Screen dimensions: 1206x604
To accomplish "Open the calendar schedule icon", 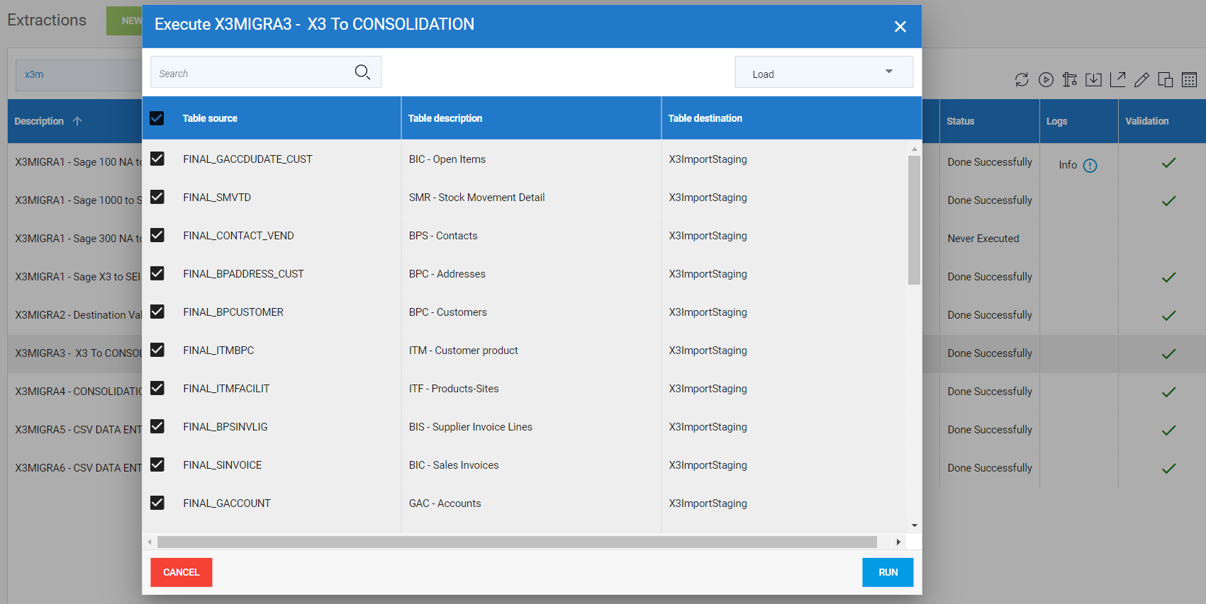I will tap(1189, 80).
